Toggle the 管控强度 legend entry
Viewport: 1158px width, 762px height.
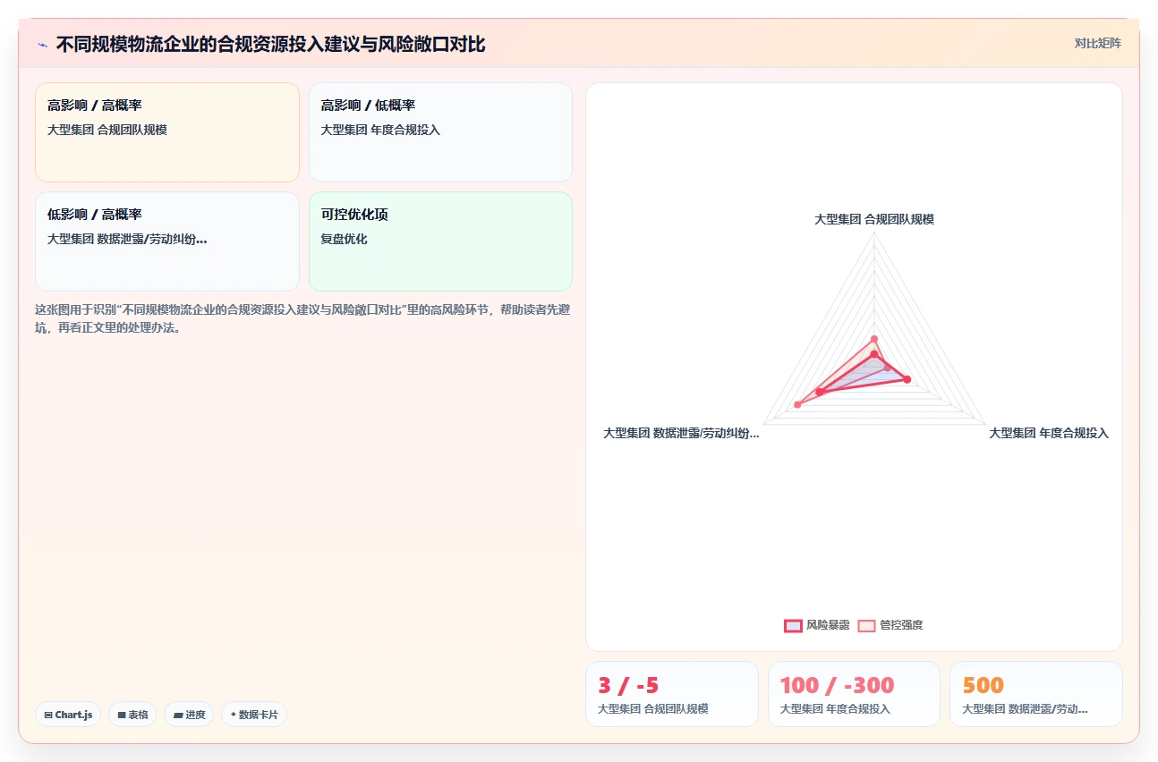tap(890, 625)
